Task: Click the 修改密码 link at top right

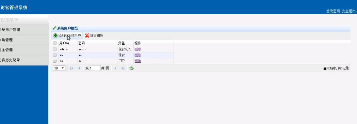Action: coord(333,11)
